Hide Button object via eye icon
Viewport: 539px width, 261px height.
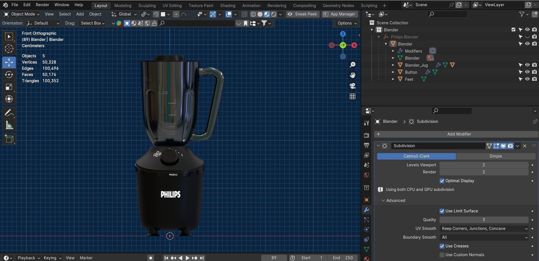(x=527, y=72)
